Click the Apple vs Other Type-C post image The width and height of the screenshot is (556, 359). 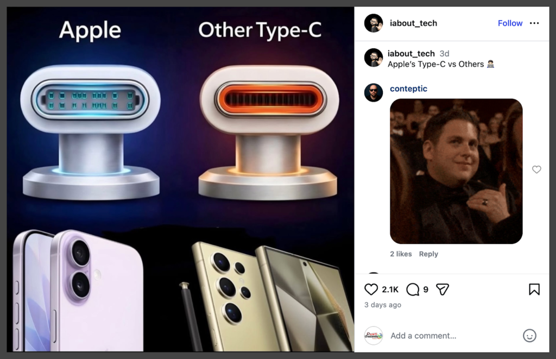click(x=180, y=179)
